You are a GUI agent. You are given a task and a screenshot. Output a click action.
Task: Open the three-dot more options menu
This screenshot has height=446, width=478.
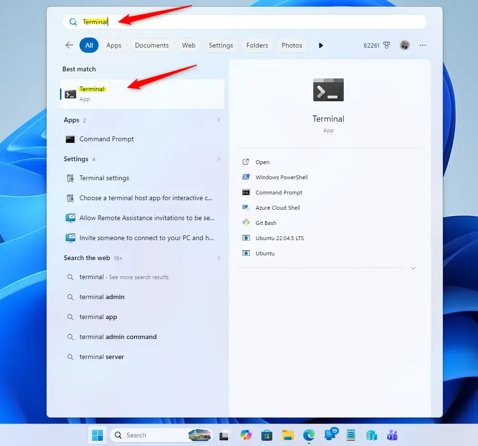(x=422, y=45)
